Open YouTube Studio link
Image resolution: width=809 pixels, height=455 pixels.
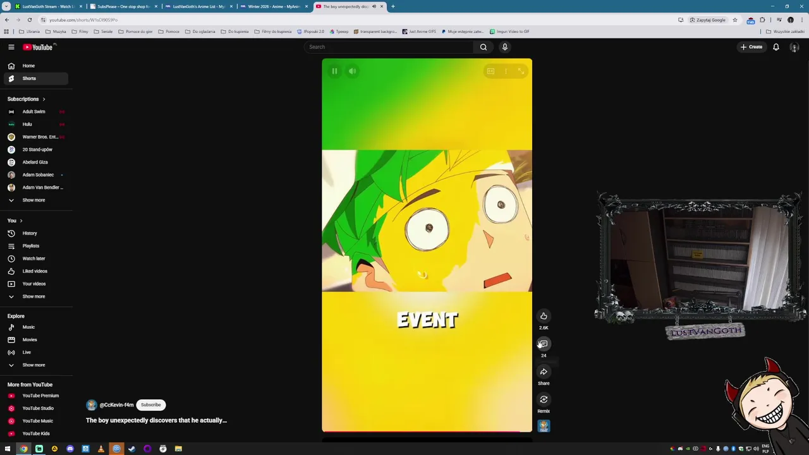[x=35, y=408]
